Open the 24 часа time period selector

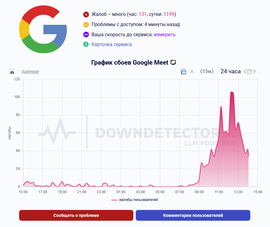click(x=230, y=71)
